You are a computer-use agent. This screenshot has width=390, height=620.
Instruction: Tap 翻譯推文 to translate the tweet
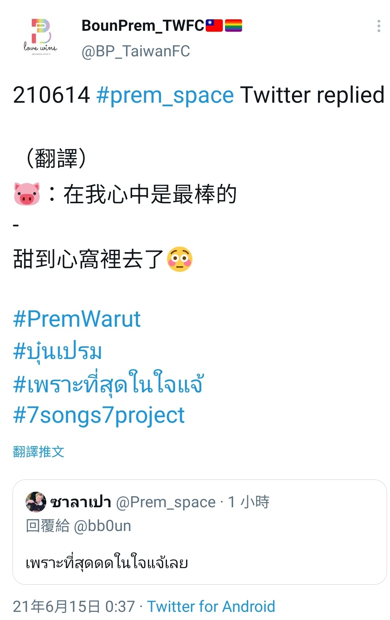[38, 452]
